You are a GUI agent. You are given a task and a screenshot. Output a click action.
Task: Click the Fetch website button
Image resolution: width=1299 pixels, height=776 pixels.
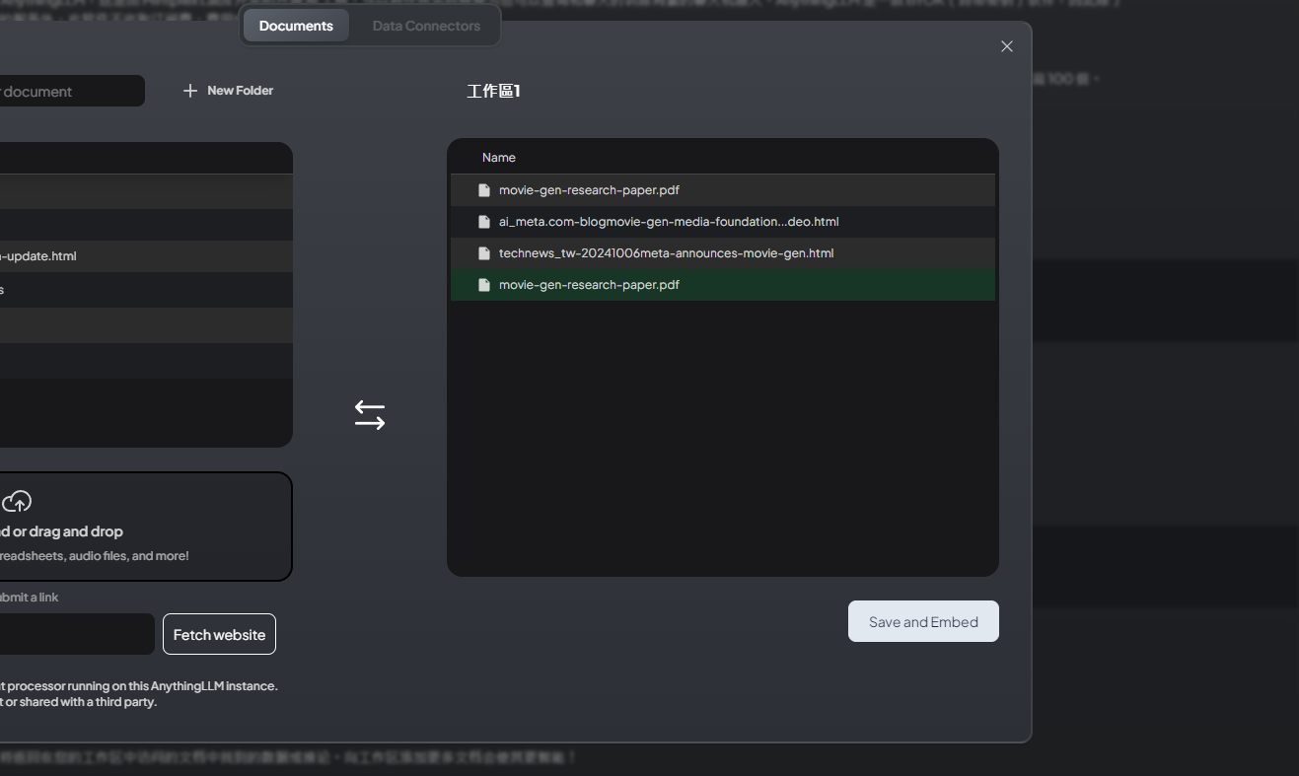[219, 634]
